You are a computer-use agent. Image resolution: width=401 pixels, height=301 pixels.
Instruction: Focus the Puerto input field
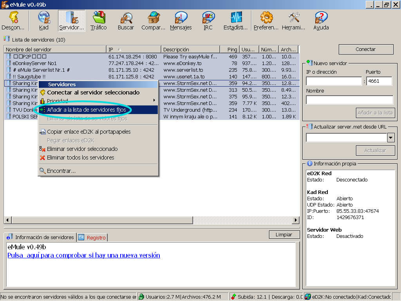tap(379, 81)
